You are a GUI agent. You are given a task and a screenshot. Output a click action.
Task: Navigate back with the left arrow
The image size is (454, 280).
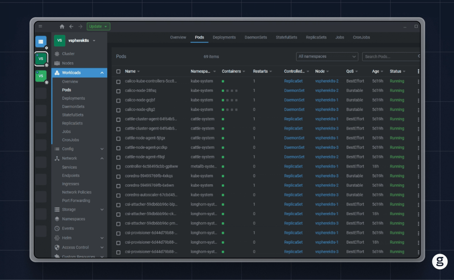tap(71, 27)
